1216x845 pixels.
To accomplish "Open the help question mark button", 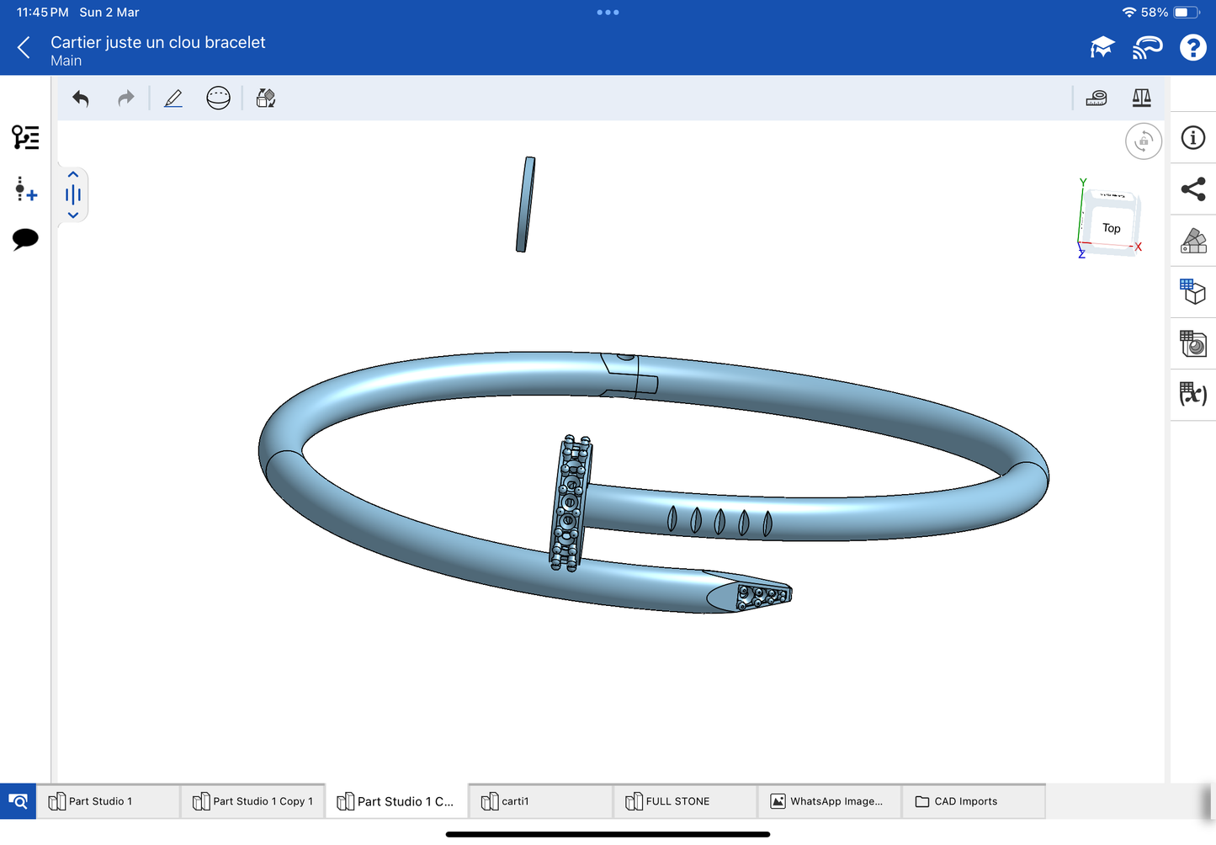I will (1192, 48).
